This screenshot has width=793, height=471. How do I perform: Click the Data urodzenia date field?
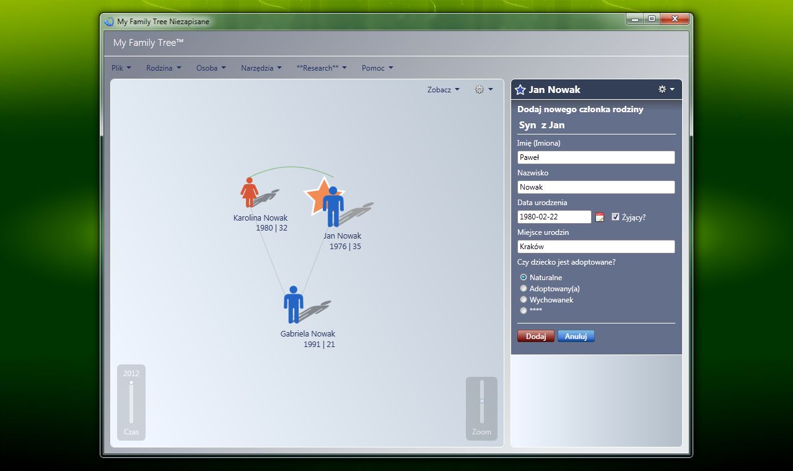pyautogui.click(x=554, y=217)
